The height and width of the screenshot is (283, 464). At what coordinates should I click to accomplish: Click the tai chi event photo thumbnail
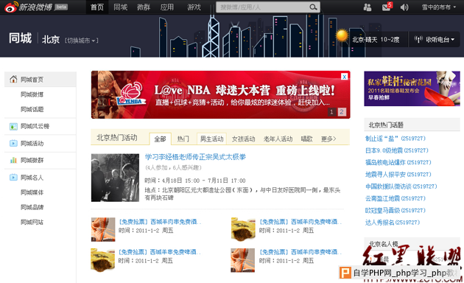pyautogui.click(x=115, y=178)
